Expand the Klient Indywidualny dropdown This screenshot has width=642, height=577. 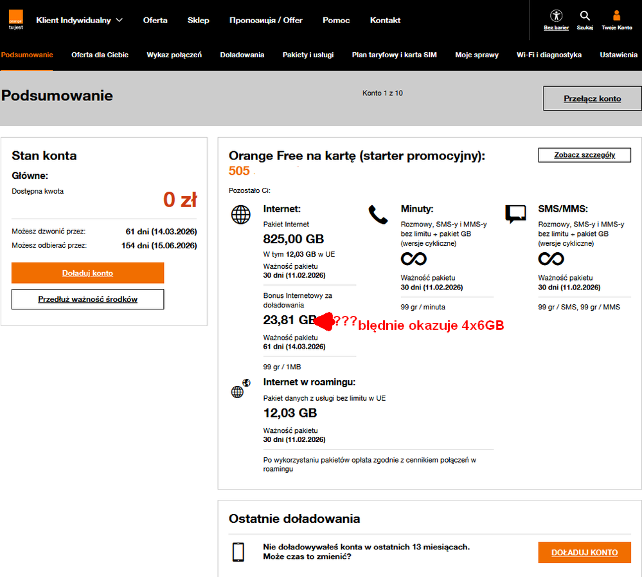[x=74, y=20]
